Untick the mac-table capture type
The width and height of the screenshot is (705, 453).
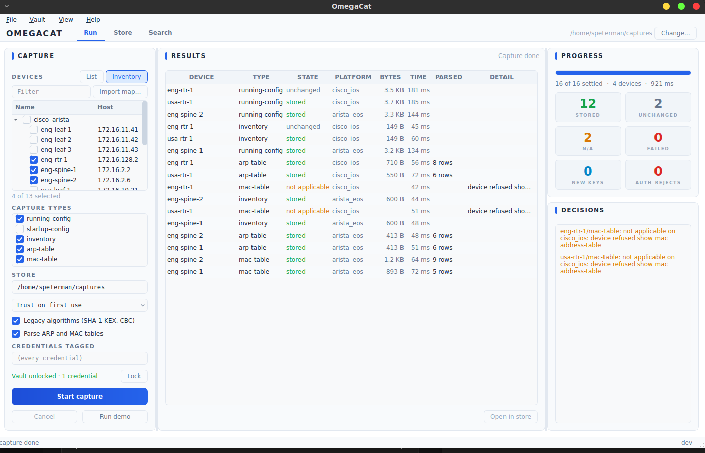pyautogui.click(x=20, y=259)
